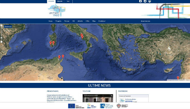Switch language to English tab
Image resolution: width=190 pixels, height=109 pixels.
coord(60,1)
